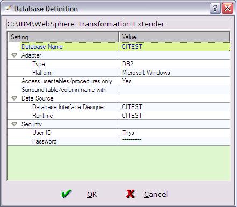
Task: Collapse the Security section
Action: (x=14, y=124)
